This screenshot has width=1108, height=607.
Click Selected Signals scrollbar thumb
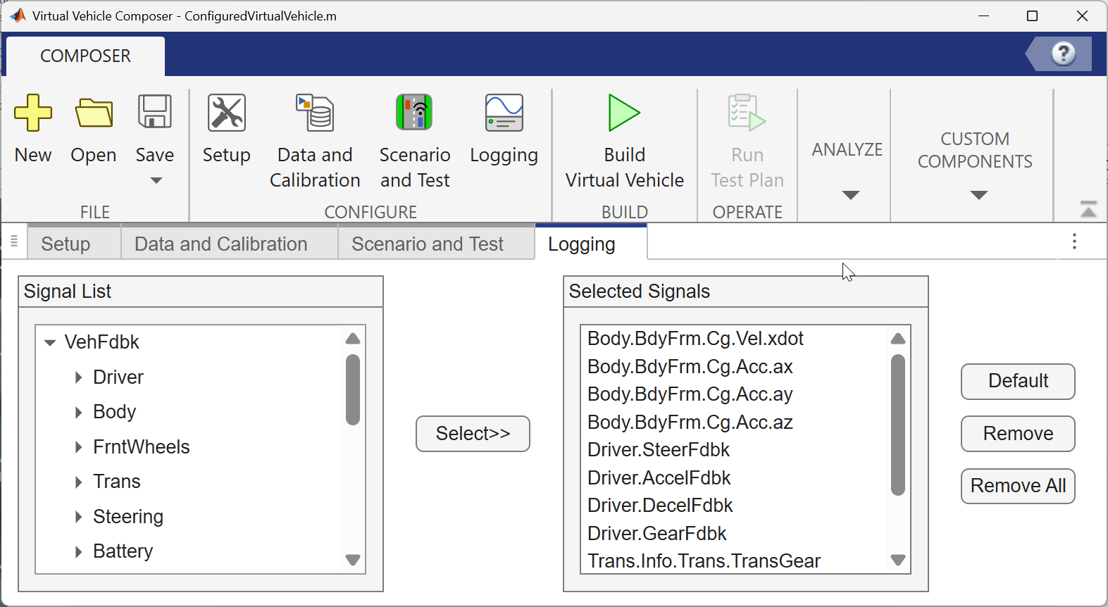pos(897,425)
